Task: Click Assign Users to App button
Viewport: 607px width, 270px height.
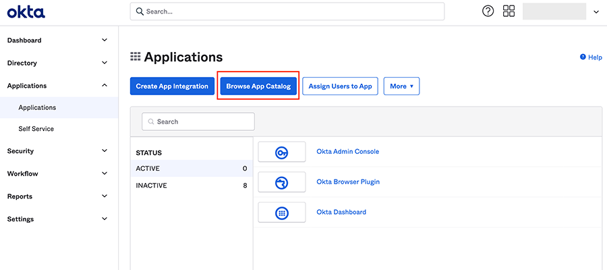Action: coord(341,86)
